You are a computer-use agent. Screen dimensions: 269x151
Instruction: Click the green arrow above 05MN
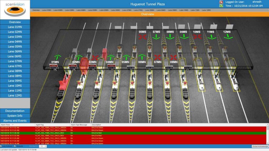tap(126, 57)
